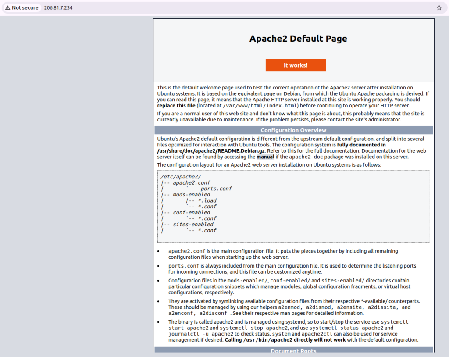Click the bold fully documented in text
The width and height of the screenshot is (449, 357).
pos(361,145)
